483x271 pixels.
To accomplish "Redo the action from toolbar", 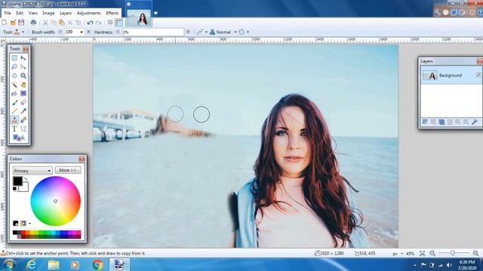I will [99, 23].
